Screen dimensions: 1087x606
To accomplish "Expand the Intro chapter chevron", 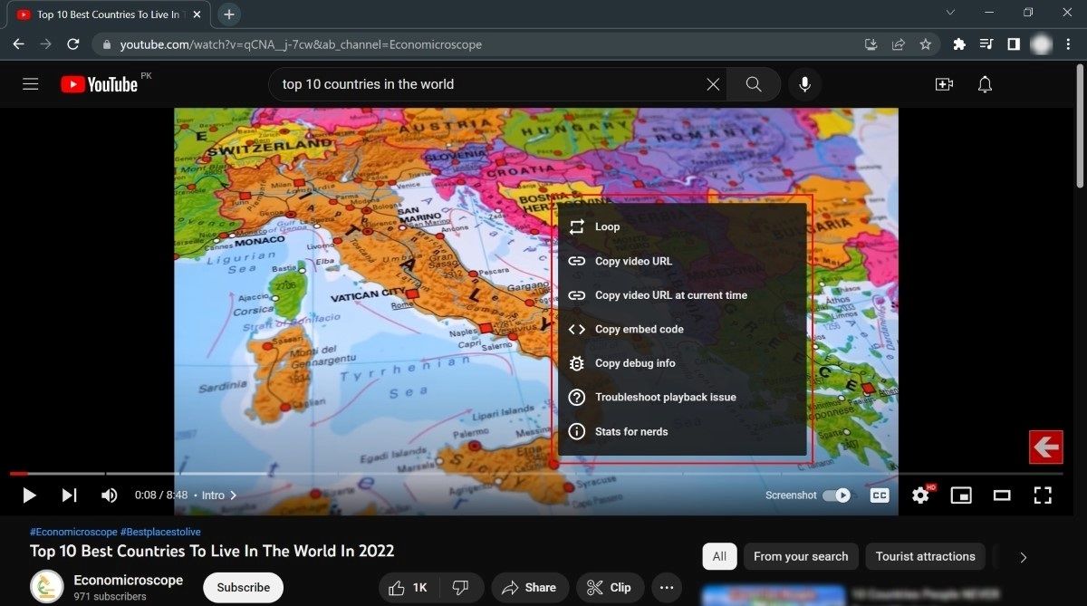I will 234,495.
